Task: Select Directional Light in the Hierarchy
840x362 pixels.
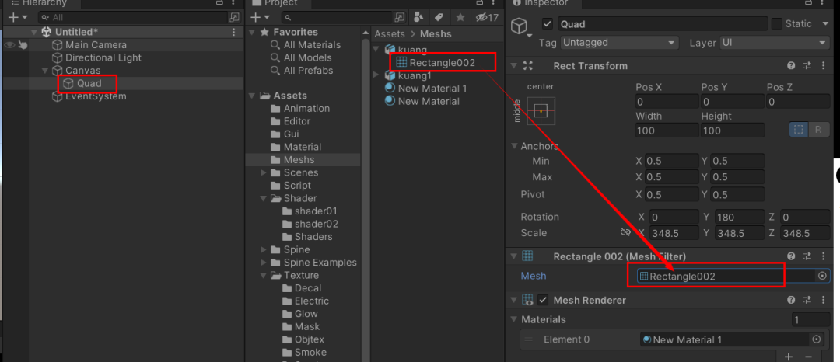Action: tap(103, 57)
